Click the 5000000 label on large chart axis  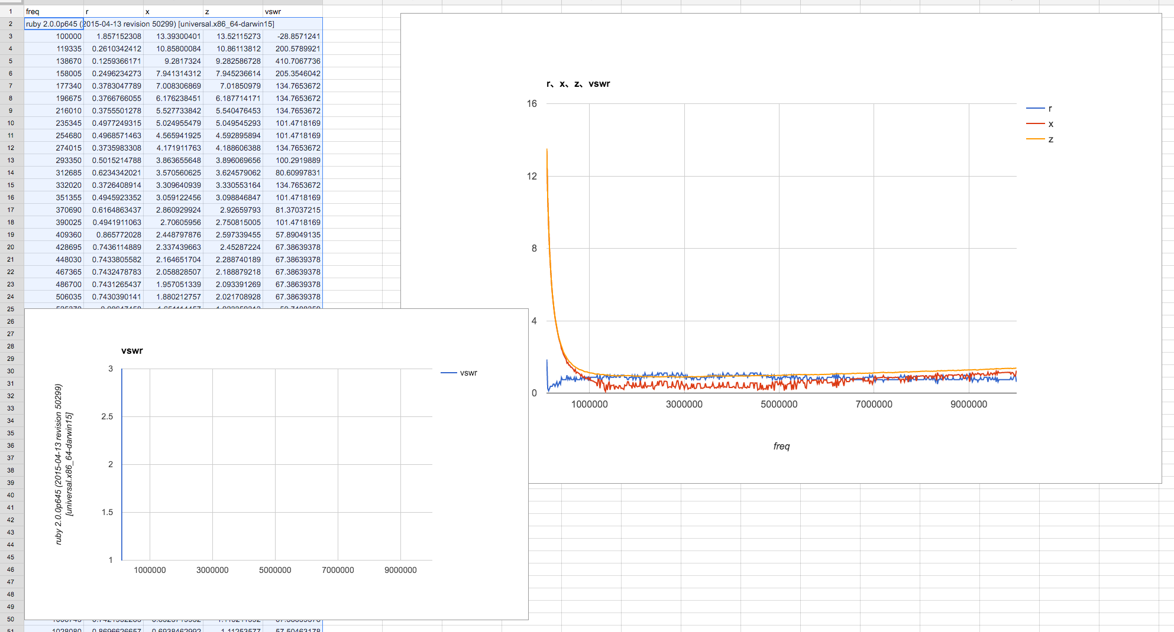tap(779, 405)
